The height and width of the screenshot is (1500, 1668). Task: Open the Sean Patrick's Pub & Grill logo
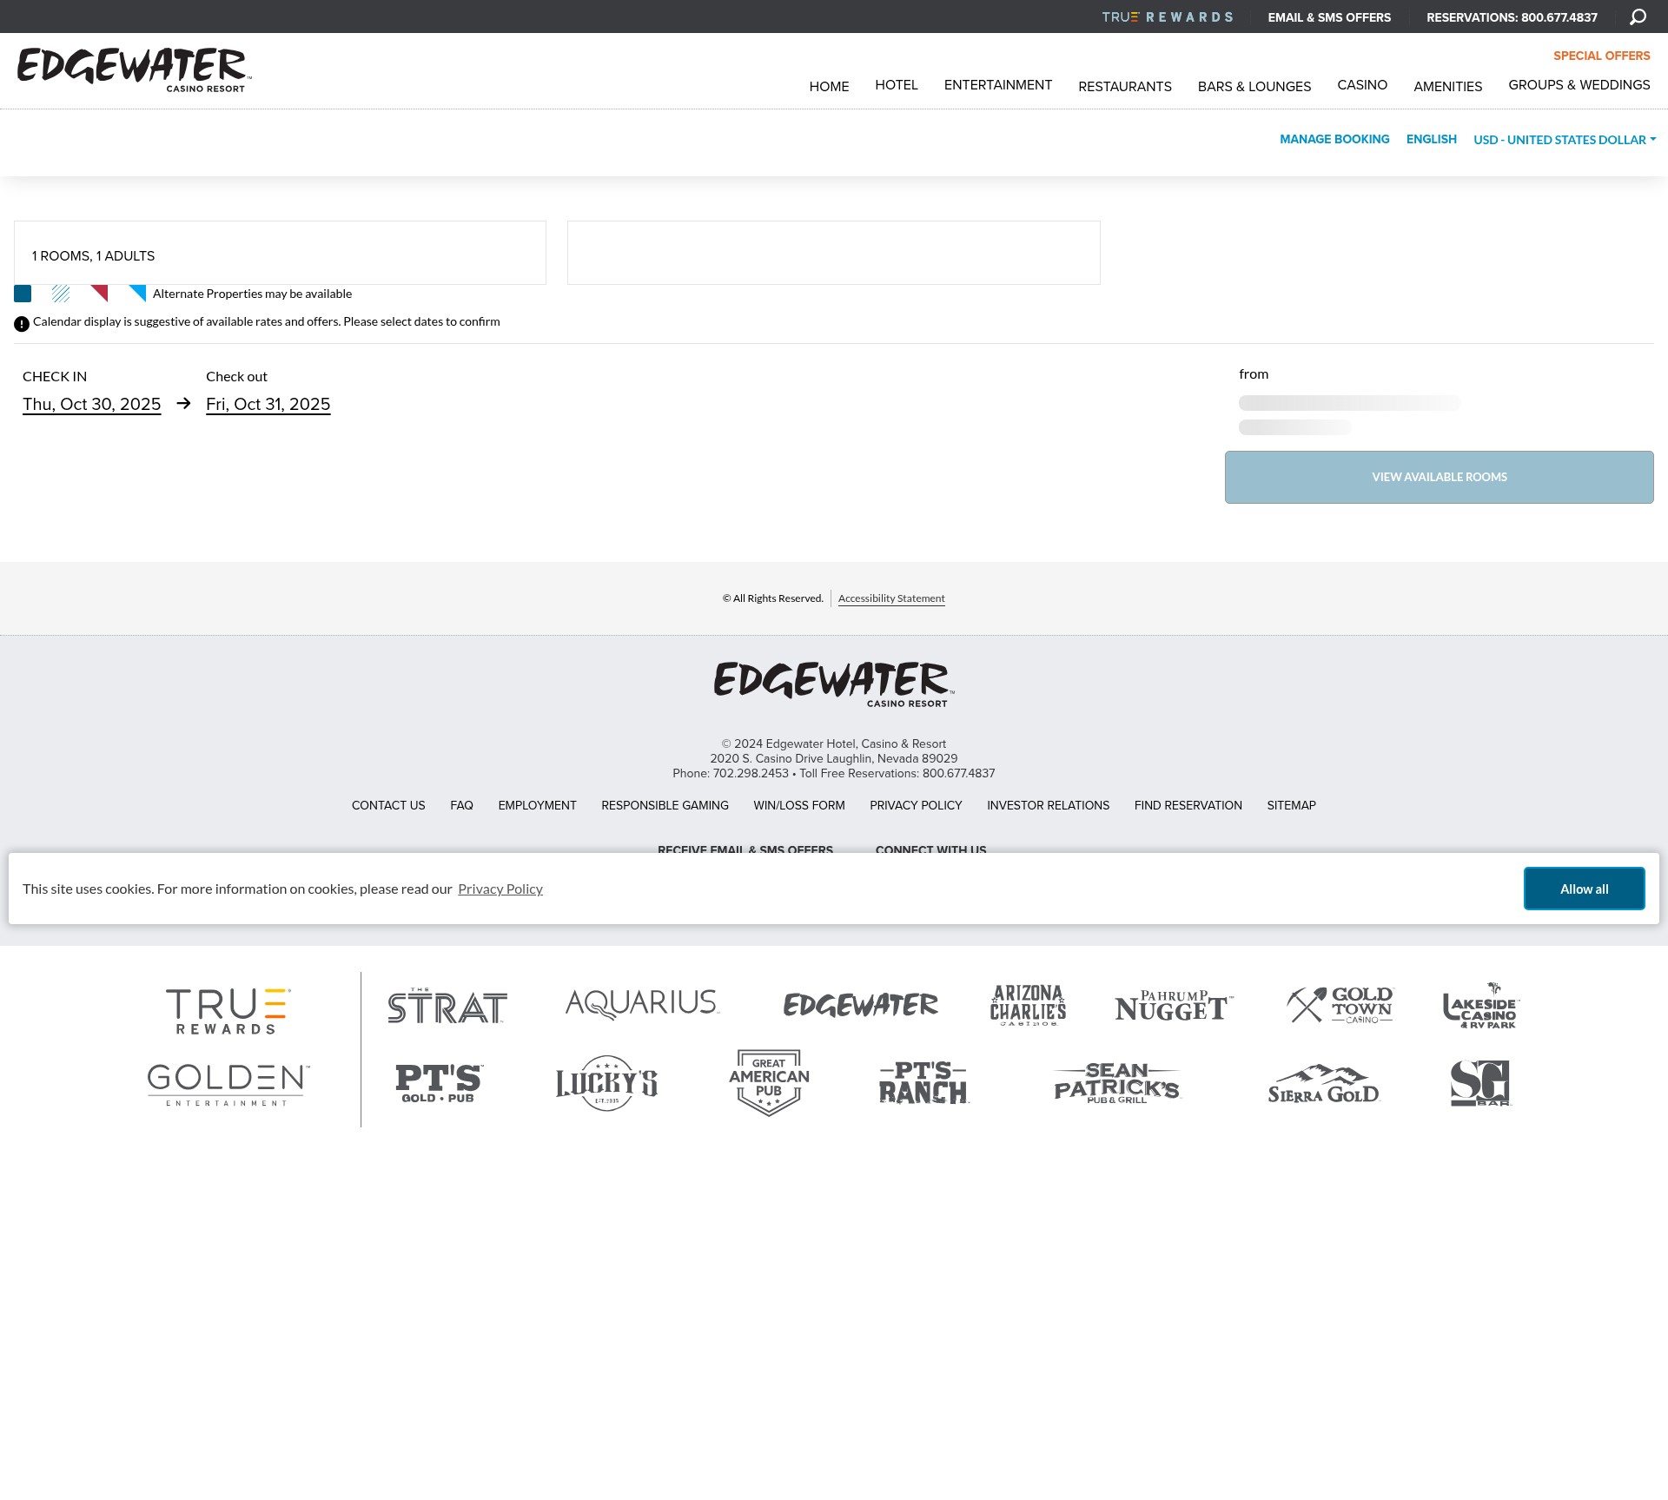coord(1117,1083)
